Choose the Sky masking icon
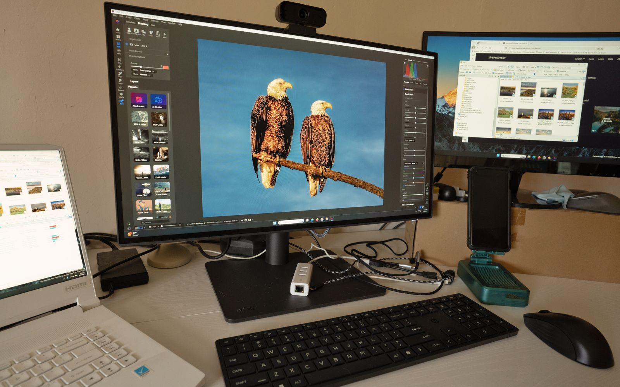620x387 pixels. pyautogui.click(x=143, y=33)
